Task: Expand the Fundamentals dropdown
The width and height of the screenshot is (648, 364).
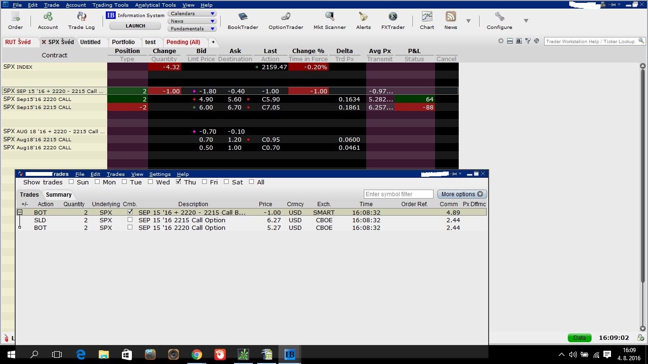Action: pos(192,29)
